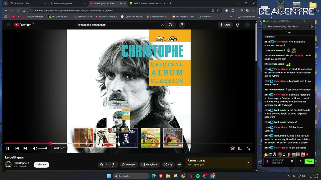This screenshot has width=321, height=180.
Task: Open the player settings gear
Action: click(232, 148)
